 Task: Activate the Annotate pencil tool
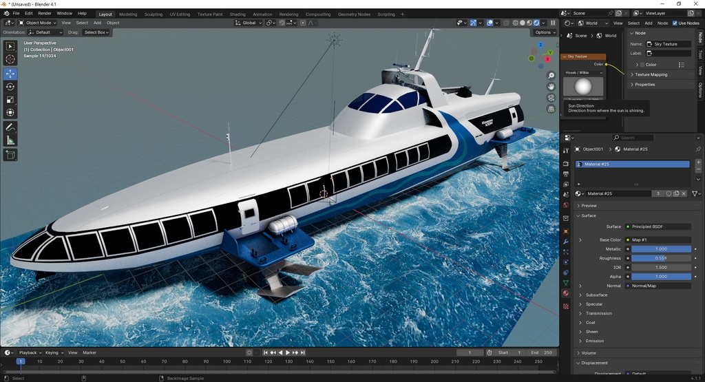tap(10, 127)
